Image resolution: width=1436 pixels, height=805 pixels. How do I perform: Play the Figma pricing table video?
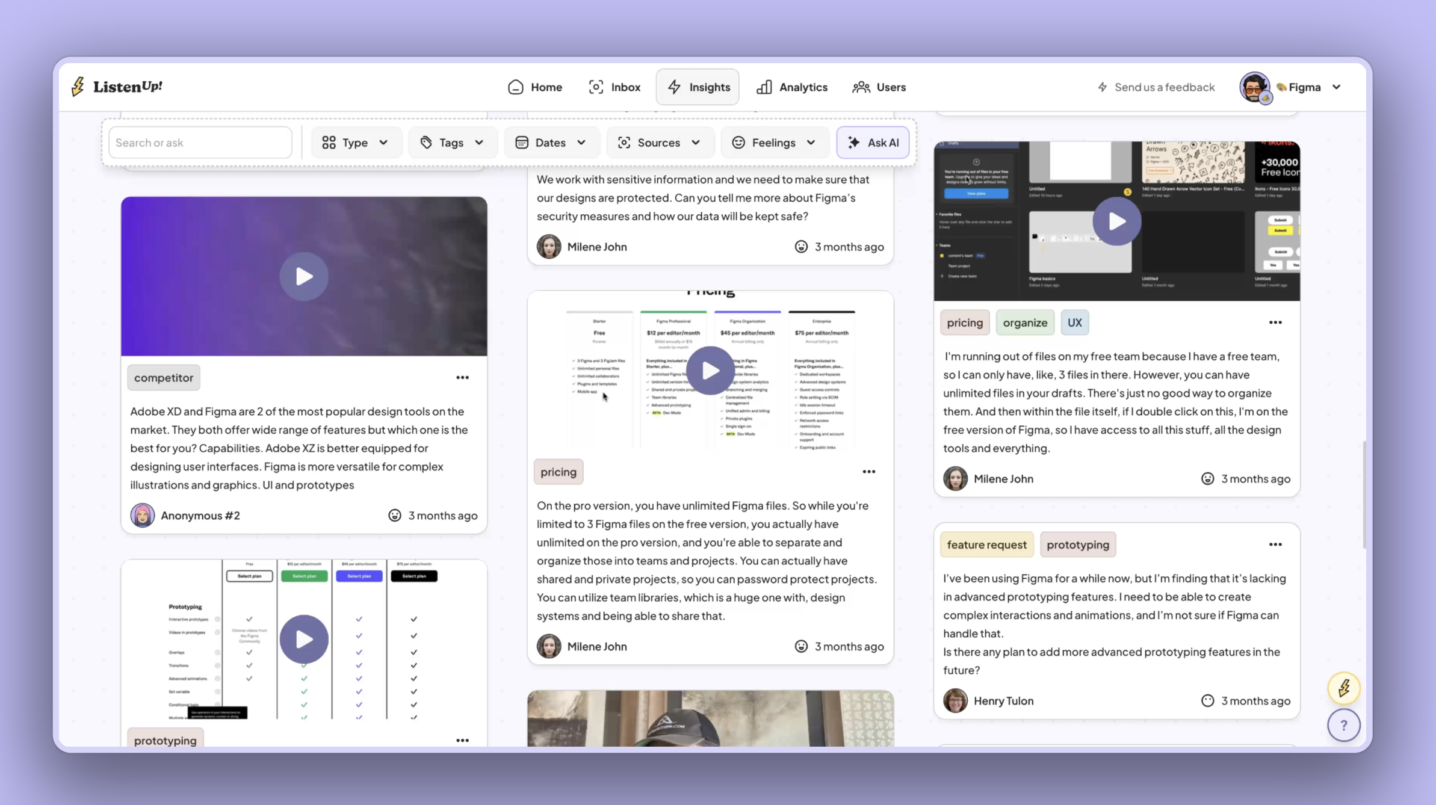pos(710,371)
